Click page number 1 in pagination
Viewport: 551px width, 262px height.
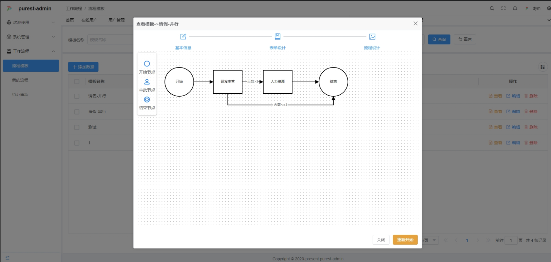point(467,240)
